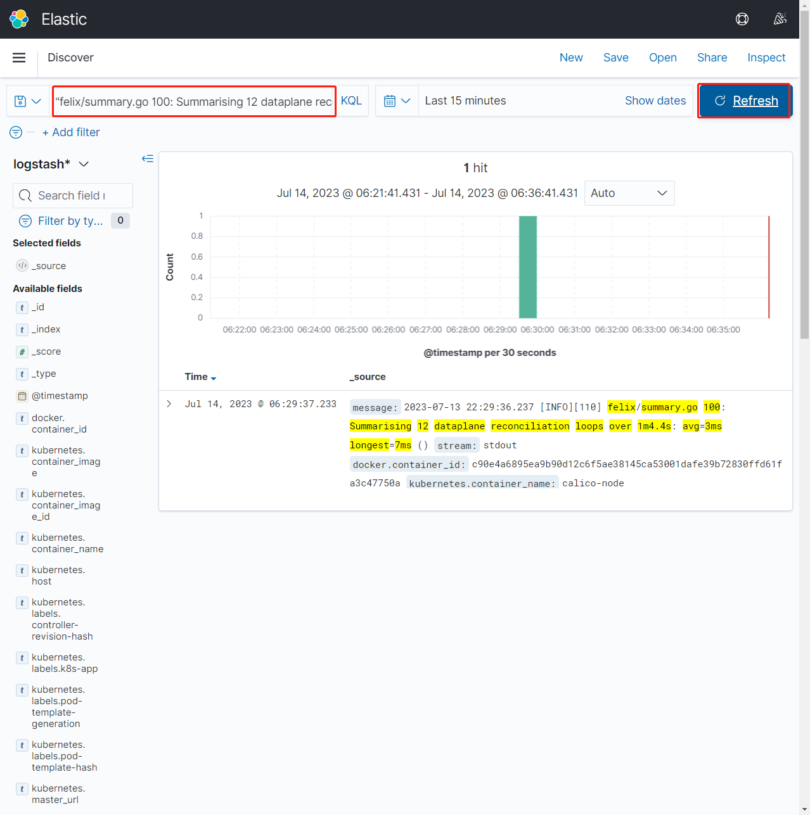Click the _source type icon

(22, 266)
